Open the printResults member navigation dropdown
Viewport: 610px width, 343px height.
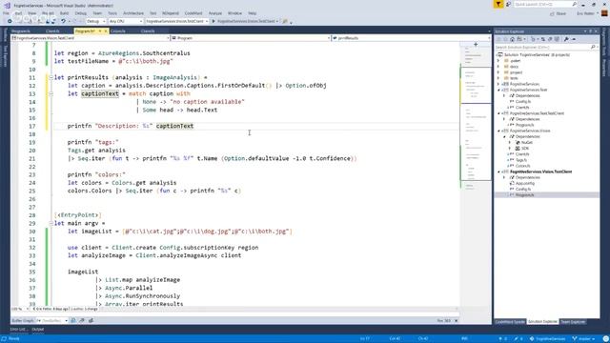tap(412, 38)
